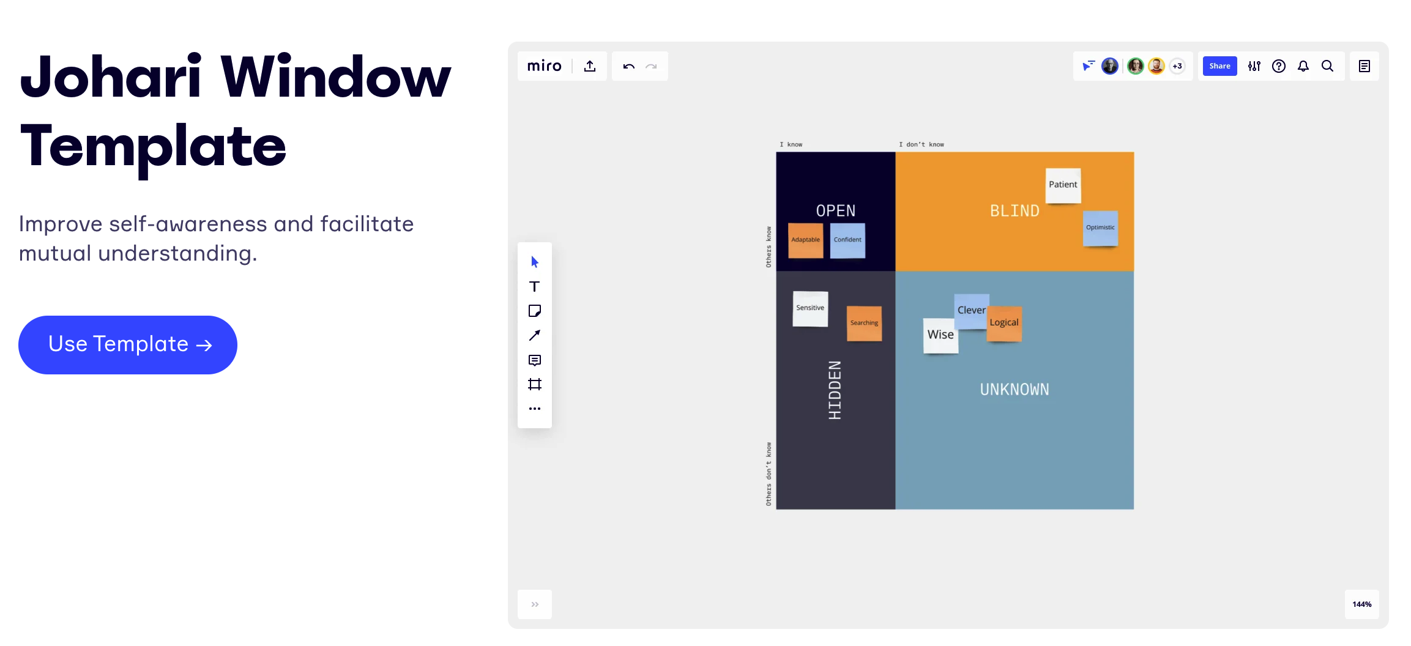Viewport: 1411px width, 646px height.
Task: Click the Use Template button
Action: pos(128,344)
